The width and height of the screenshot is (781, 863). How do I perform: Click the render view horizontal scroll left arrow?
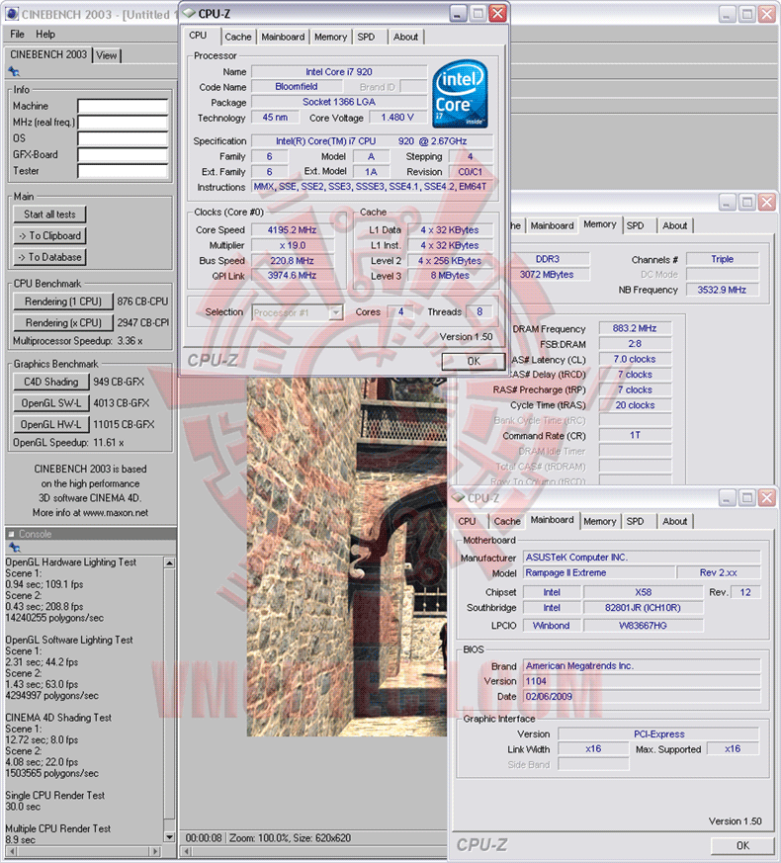coord(187,851)
